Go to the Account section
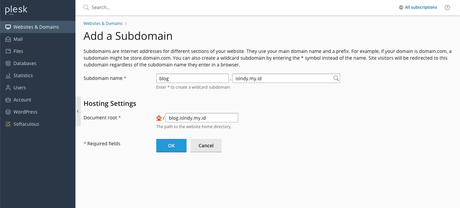The width and height of the screenshot is (460, 208). [22, 100]
